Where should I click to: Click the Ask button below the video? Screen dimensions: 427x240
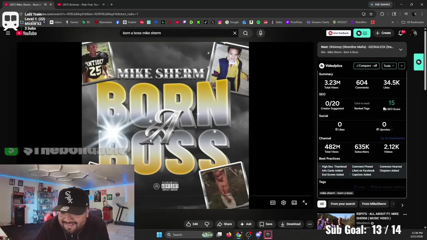[x=246, y=224]
